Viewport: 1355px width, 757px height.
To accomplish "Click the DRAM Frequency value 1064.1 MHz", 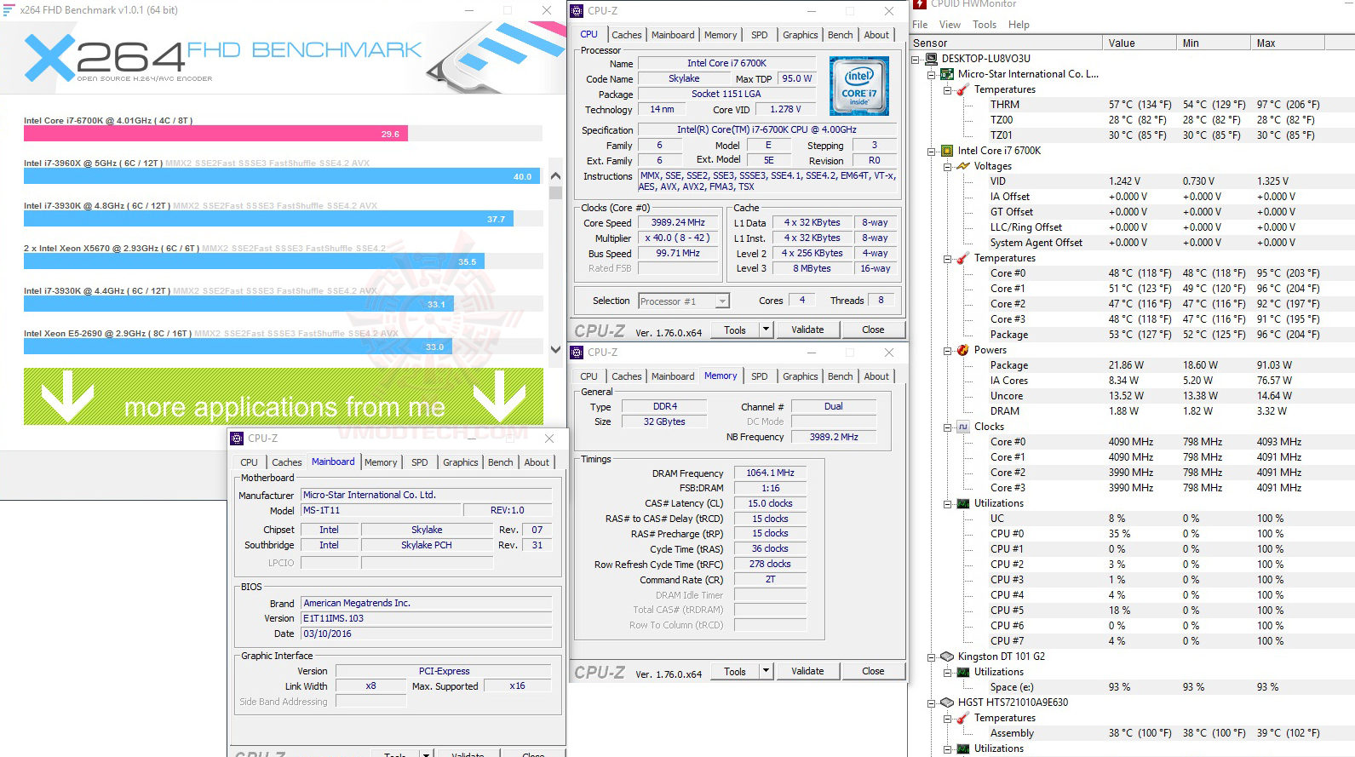I will (x=770, y=473).
